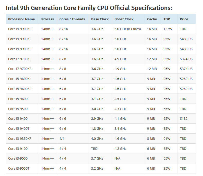Select the 8 MB cache value

[151, 139]
